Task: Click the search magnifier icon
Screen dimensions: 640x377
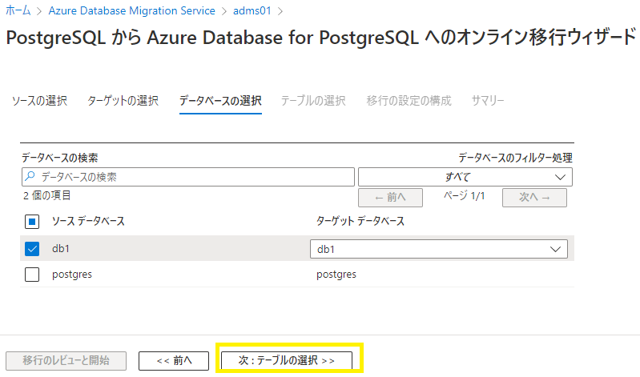Action: click(x=30, y=177)
